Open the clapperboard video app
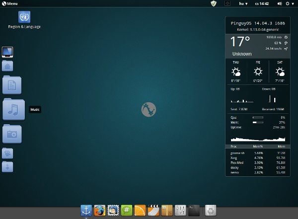Screen dimensions: 298x219 pos(153,211)
